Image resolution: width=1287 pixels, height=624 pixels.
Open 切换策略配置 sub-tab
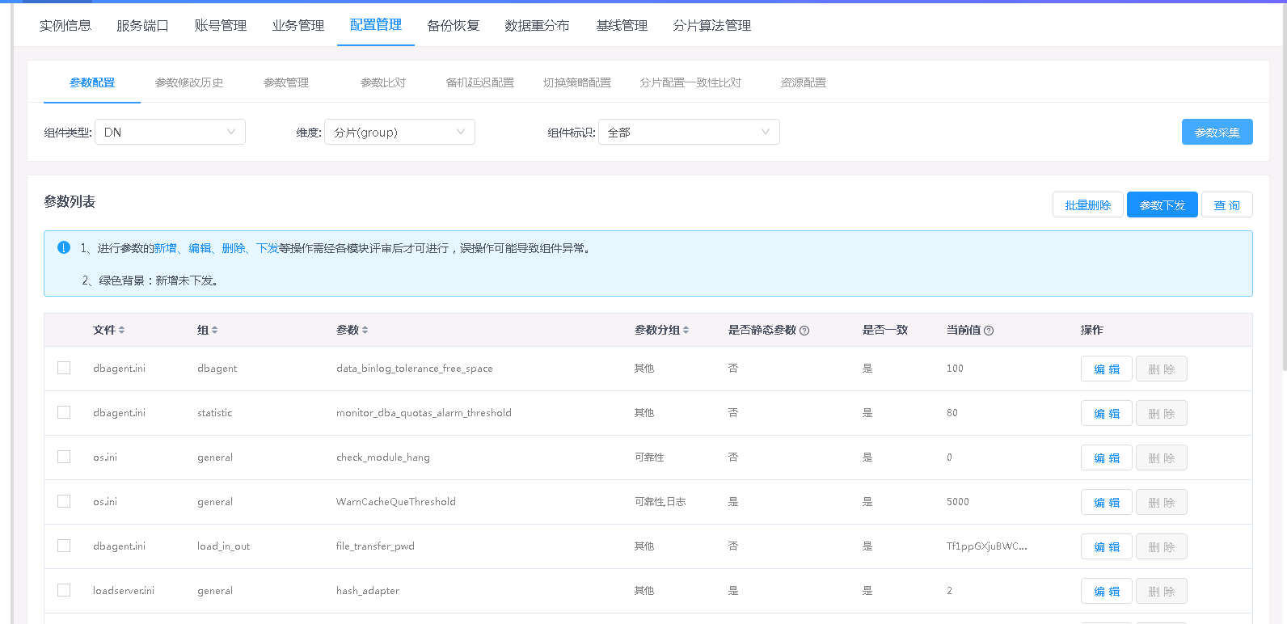577,82
